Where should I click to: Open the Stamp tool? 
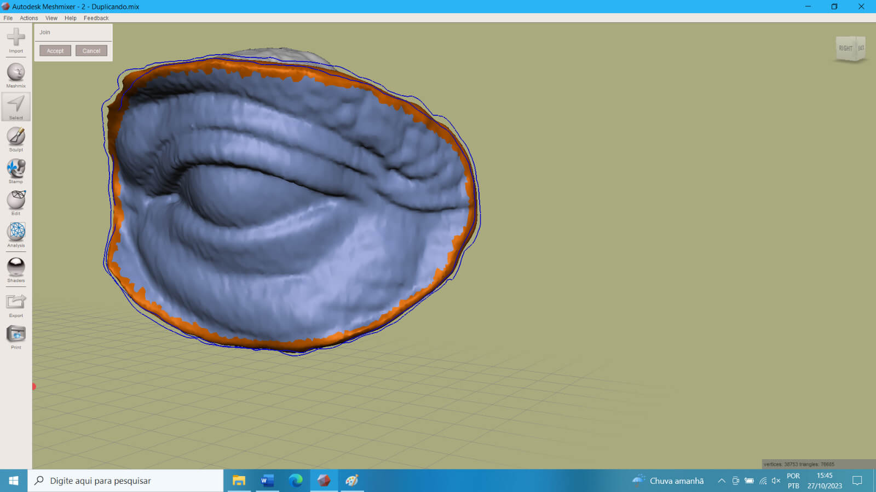(16, 171)
